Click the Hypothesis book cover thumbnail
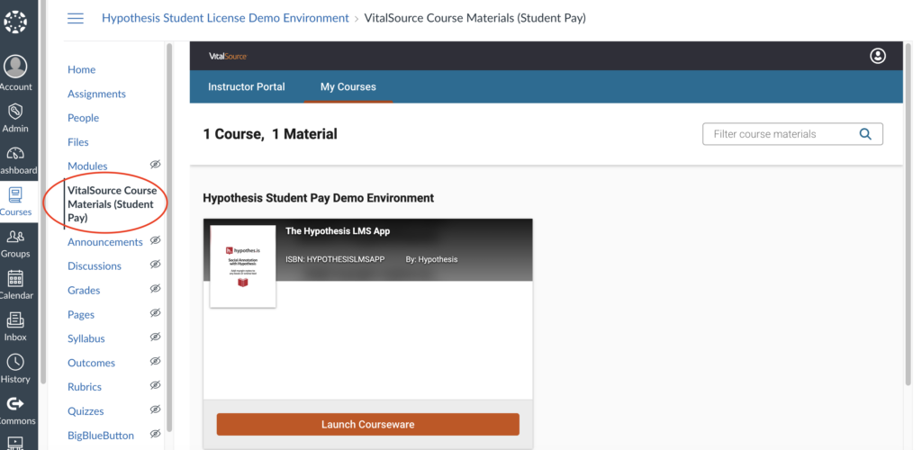This screenshot has height=450, width=922. point(243,266)
